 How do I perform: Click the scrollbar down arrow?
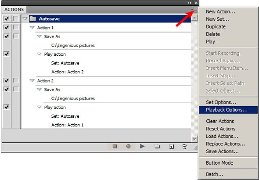(x=194, y=139)
